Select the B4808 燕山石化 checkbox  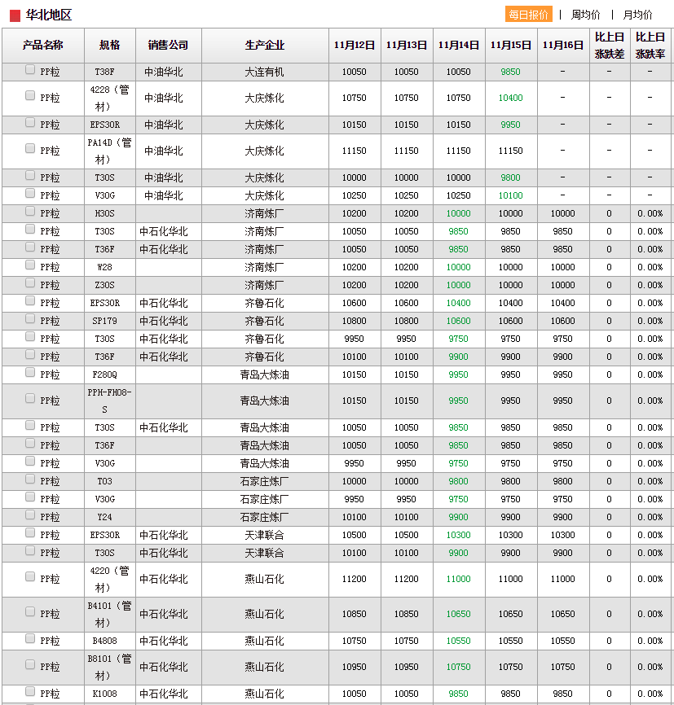point(30,638)
